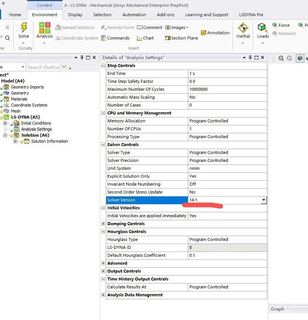Select Mesh in the outline tree
308x320 pixels.
16,111
